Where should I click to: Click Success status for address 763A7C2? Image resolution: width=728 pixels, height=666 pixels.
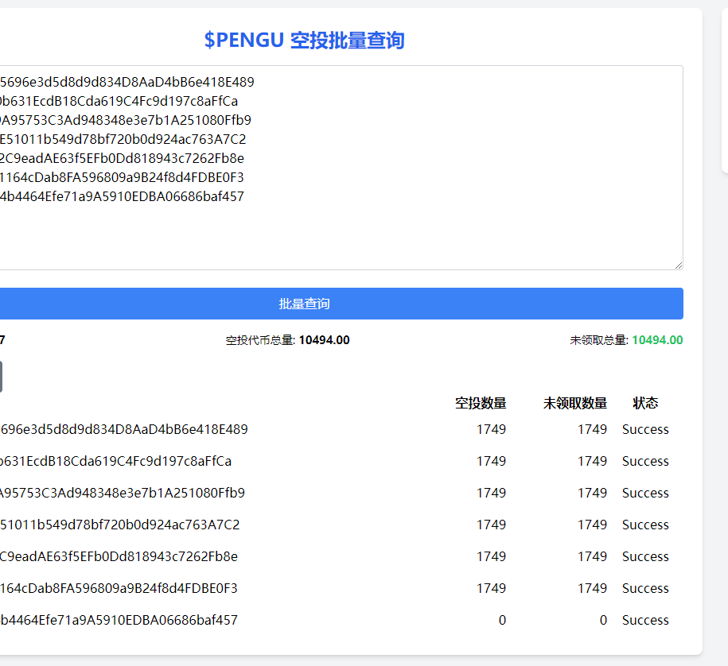pos(645,525)
